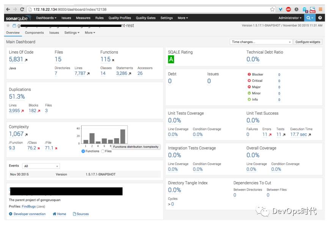Screen dimensions: 327x226
Task: Open the Dashboards dropdown menu
Action: pyautogui.click(x=46, y=18)
